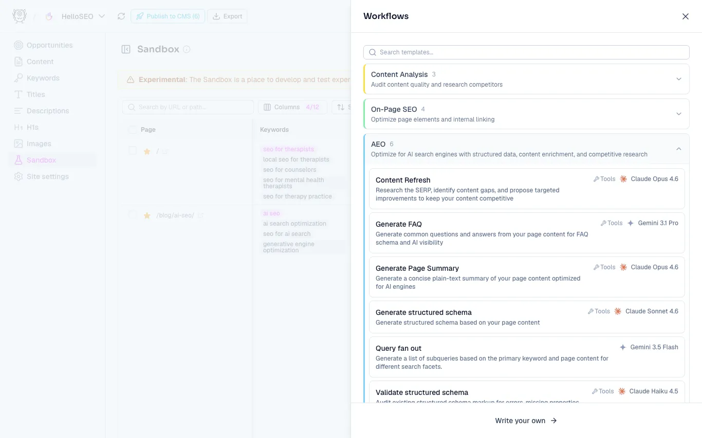Focus the Search by URL or path field
Screen dimensions: 702x438
click(x=188, y=107)
